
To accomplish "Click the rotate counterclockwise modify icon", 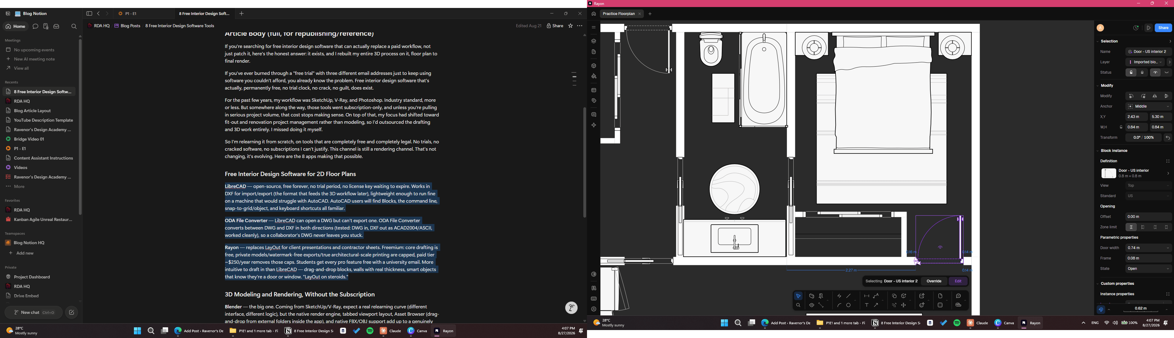I will click(x=1131, y=96).
